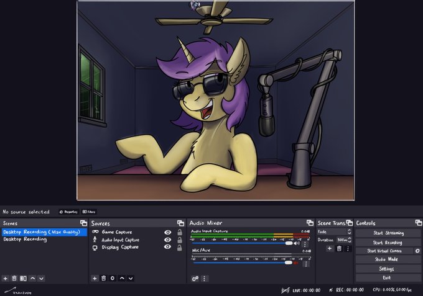Lock the Display Capture source
Screen dimensions: 423x296
click(179, 248)
